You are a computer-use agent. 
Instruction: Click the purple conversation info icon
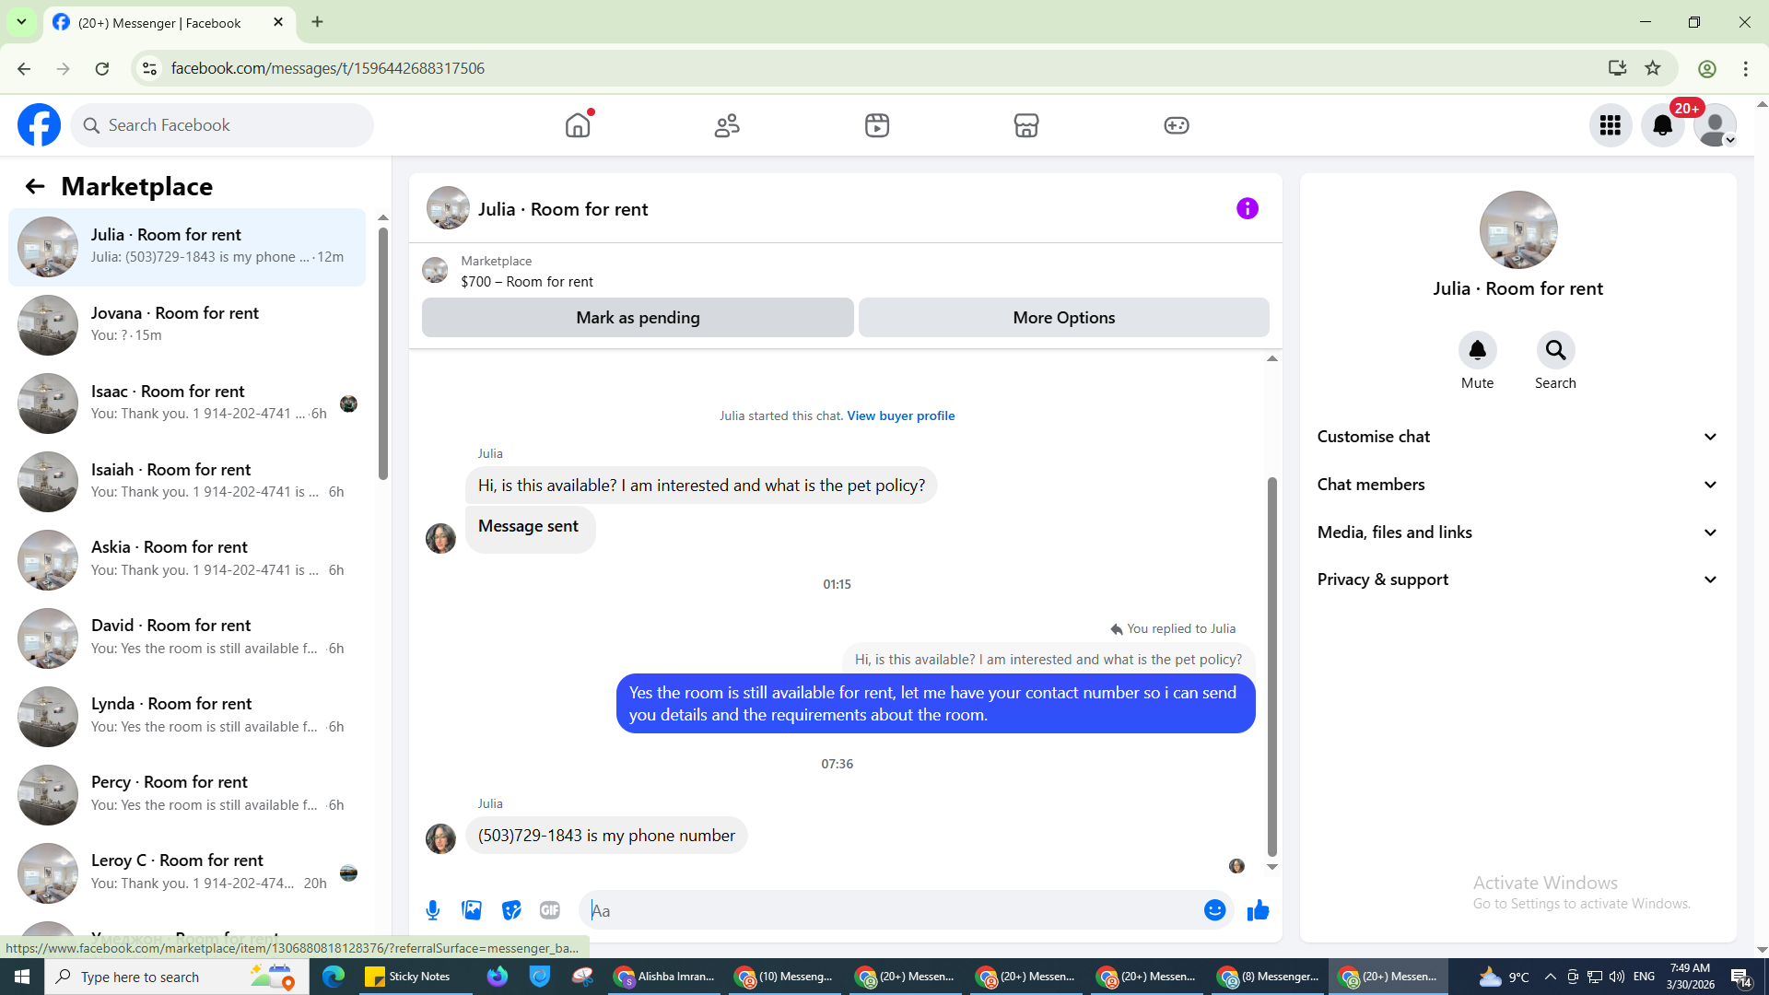coord(1247,209)
